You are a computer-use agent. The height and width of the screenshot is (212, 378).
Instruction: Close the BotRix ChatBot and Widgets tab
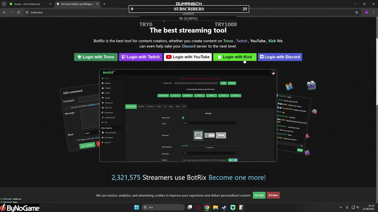coord(97,4)
